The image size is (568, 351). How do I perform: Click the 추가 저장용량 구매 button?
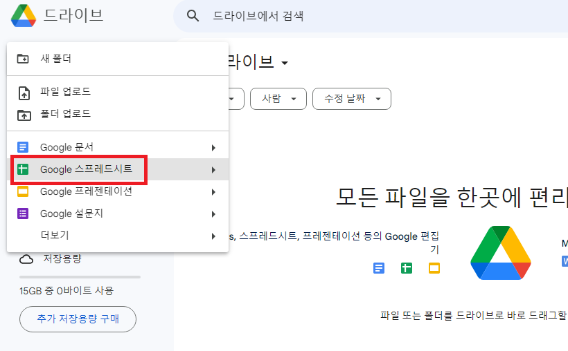pyautogui.click(x=78, y=319)
